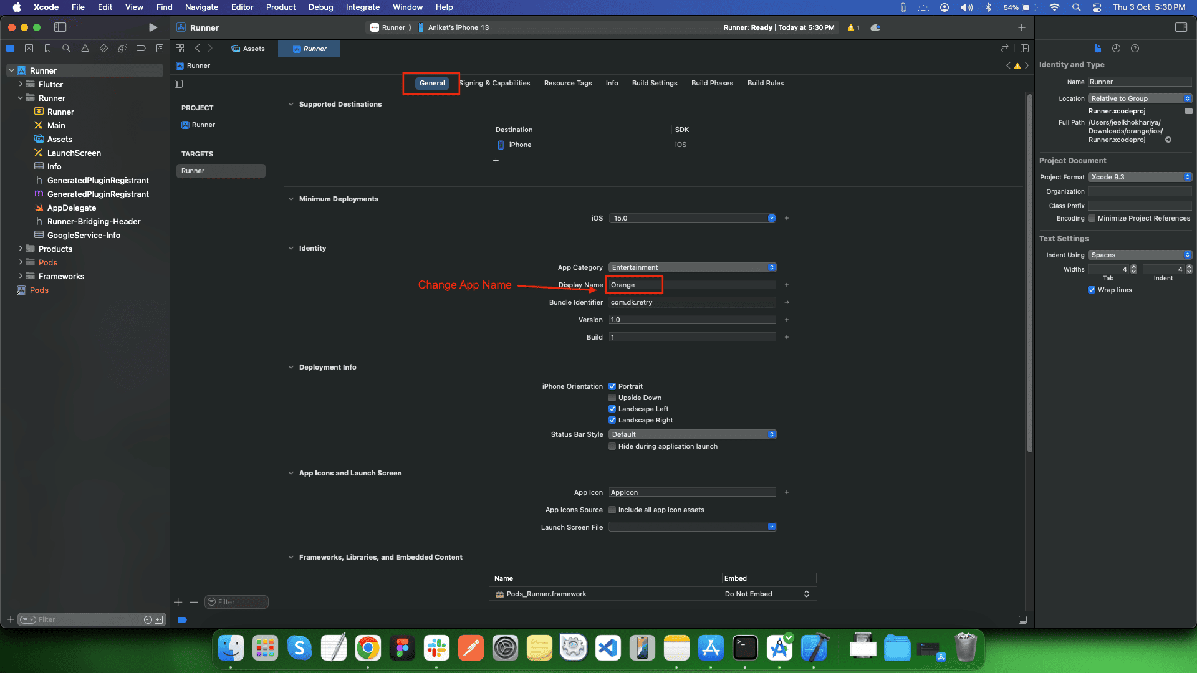The image size is (1197, 673).
Task: Show the Breakpoint navigator icon
Action: click(x=141, y=49)
